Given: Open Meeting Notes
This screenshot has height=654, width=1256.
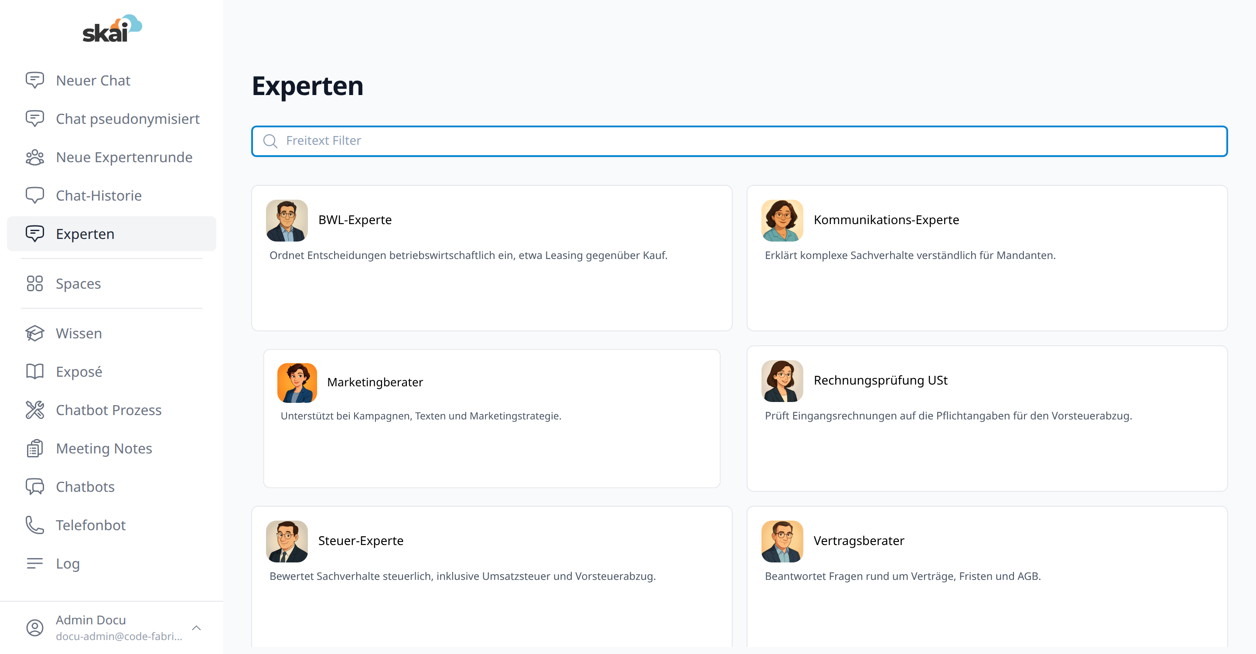Looking at the screenshot, I should pyautogui.click(x=112, y=448).
